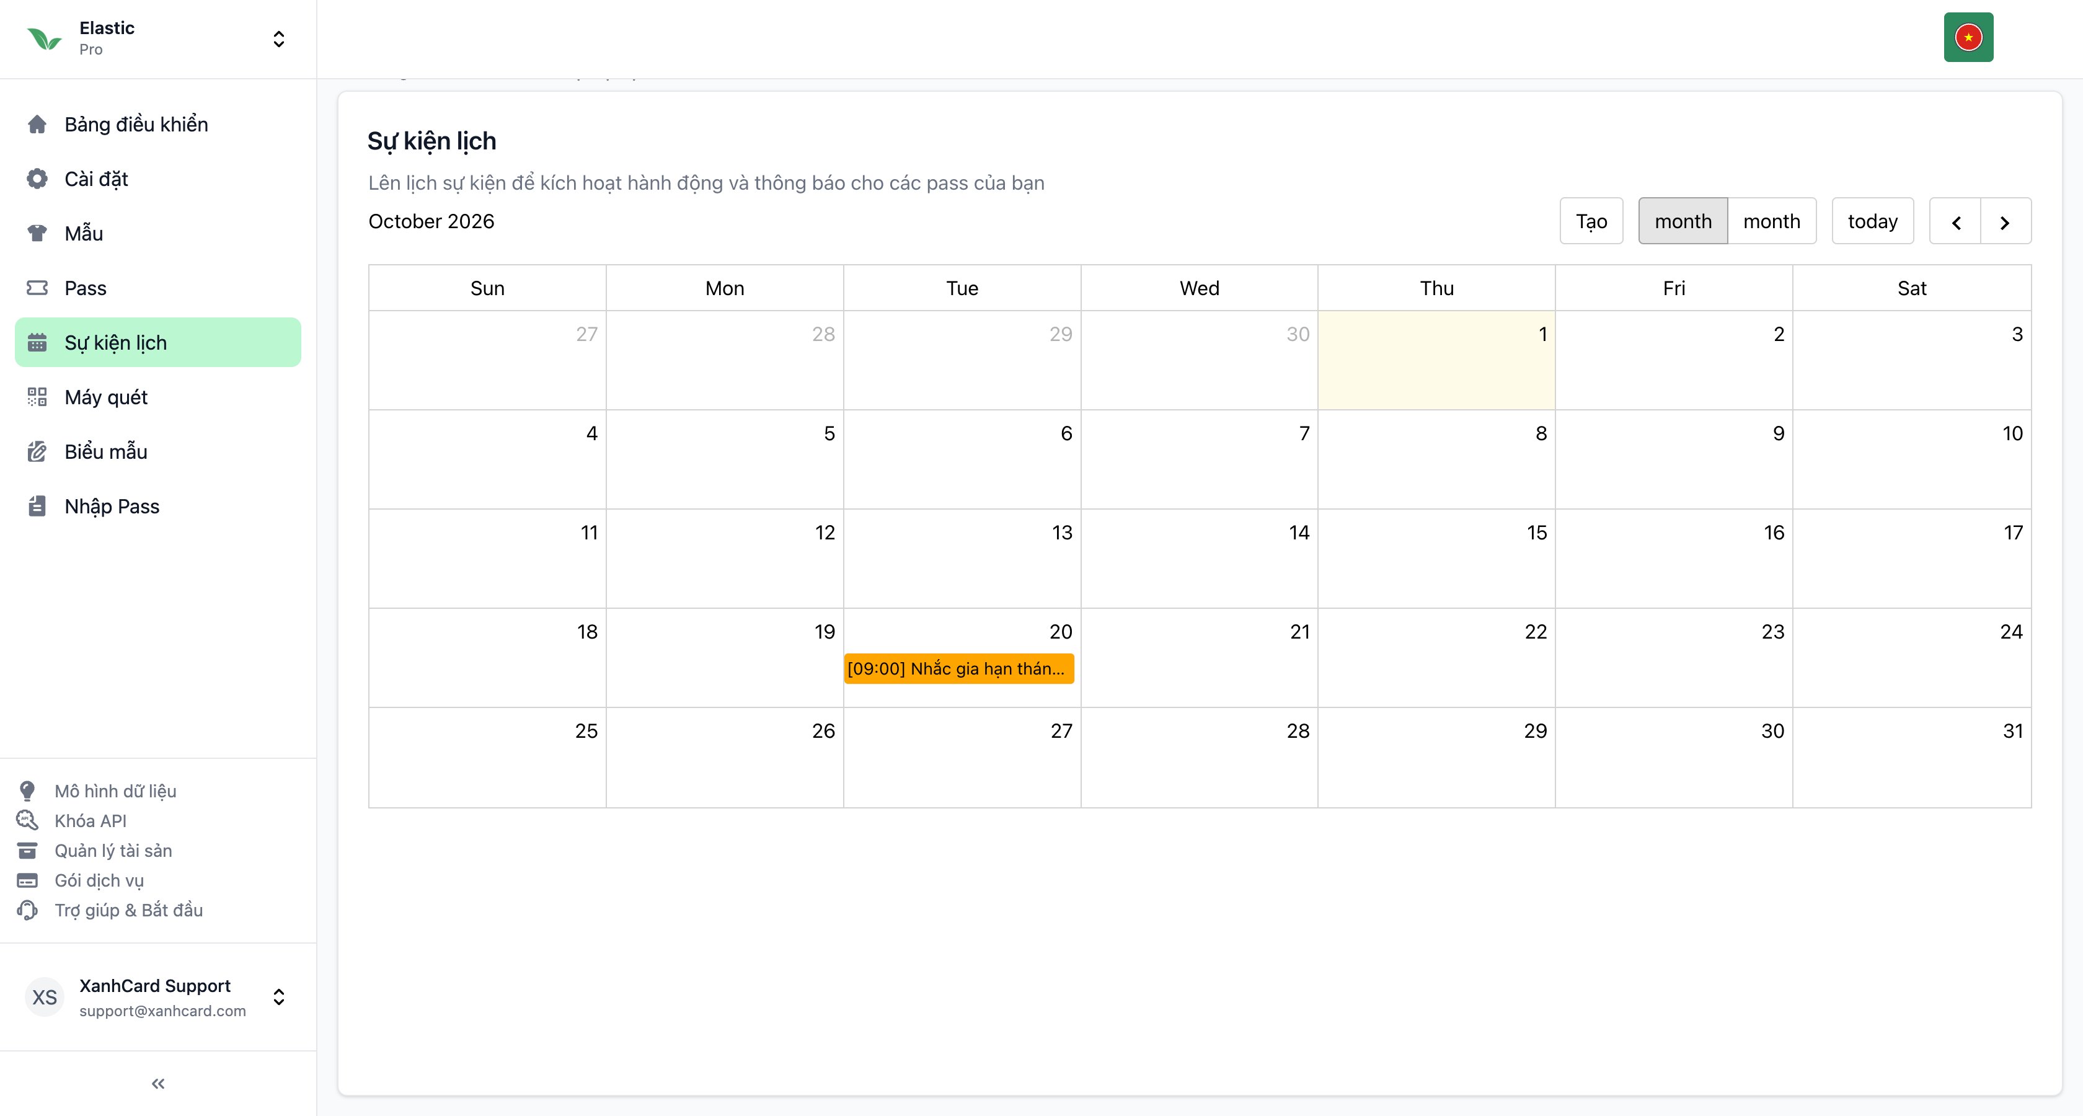The width and height of the screenshot is (2083, 1116).
Task: Click the day number 31
Action: [2013, 731]
